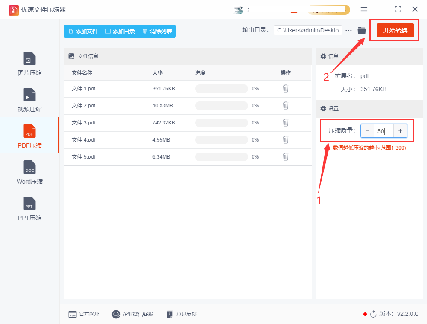
Task: Delete 文件-1.pdf using its trash icon
Action: 285,89
